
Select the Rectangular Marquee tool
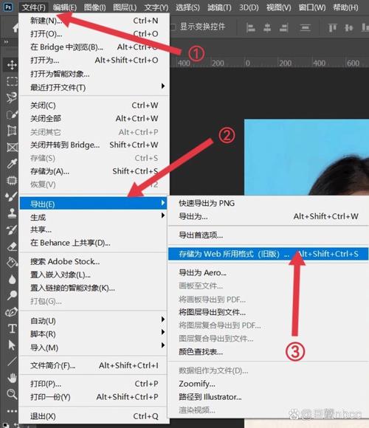12,81
